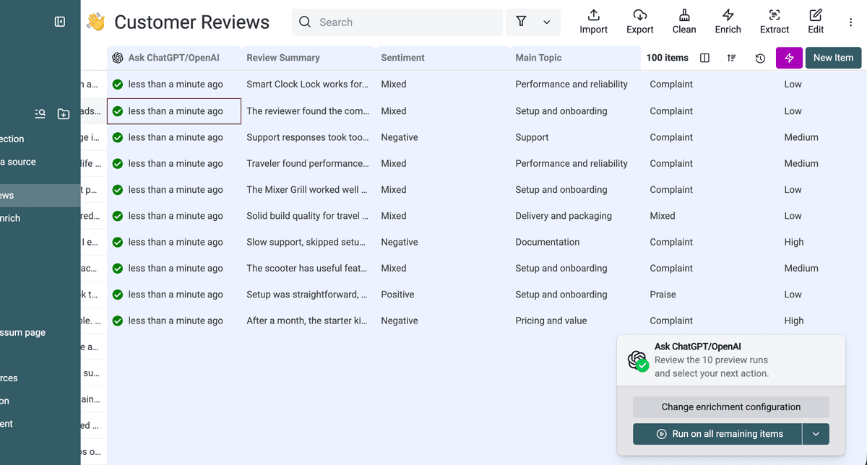Image resolution: width=867 pixels, height=465 pixels.
Task: Select the 'The reviewer found the com...' cell
Action: (x=308, y=111)
